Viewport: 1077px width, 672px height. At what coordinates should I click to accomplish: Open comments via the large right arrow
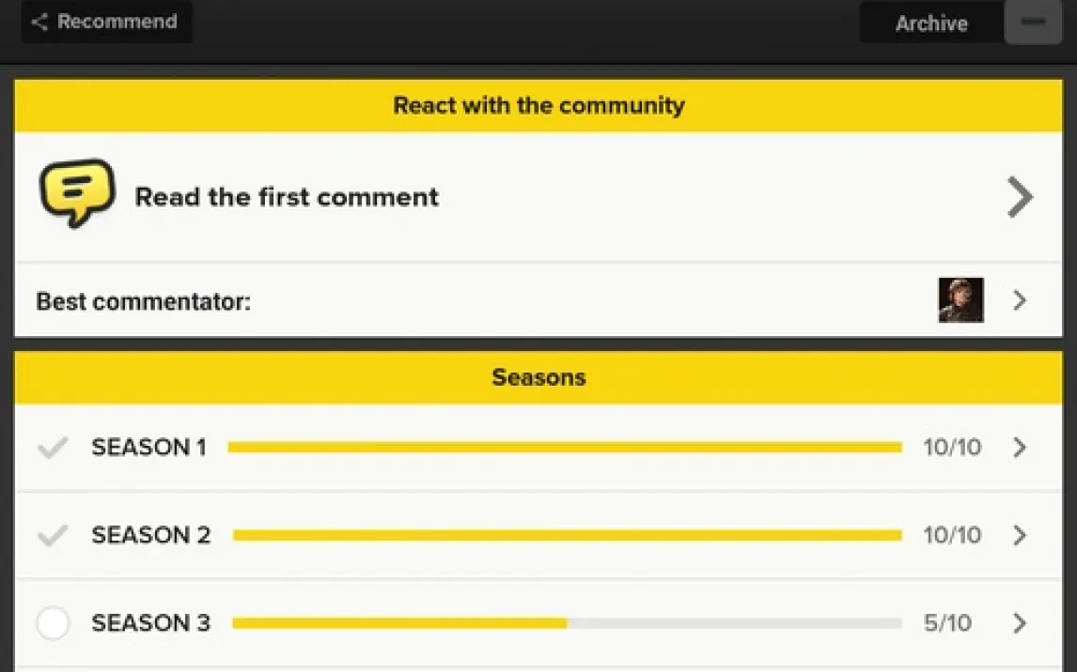tap(1020, 197)
